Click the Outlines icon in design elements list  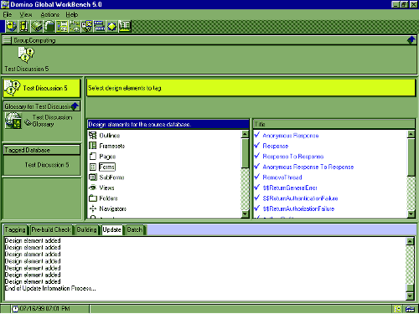(x=92, y=136)
